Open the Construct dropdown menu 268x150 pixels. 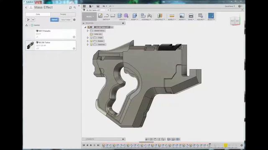[x=160, y=20]
